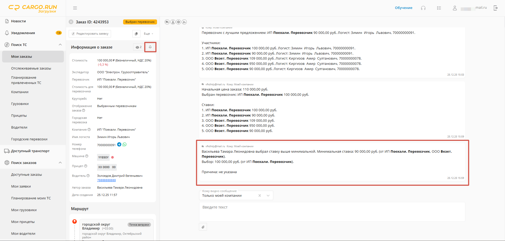Click the gear filter icon above the chat
Screen dimensions: 505x241
point(179,22)
